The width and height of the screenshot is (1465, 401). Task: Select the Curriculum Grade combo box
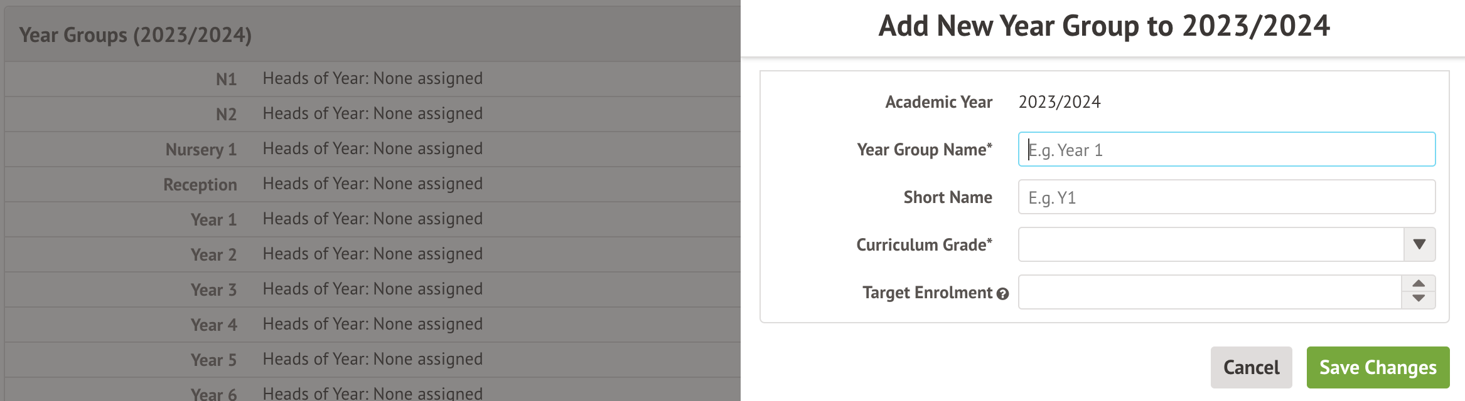[x=1210, y=244]
